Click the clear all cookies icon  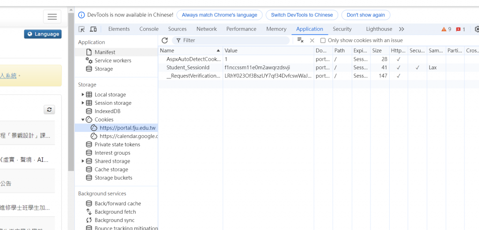(300, 40)
